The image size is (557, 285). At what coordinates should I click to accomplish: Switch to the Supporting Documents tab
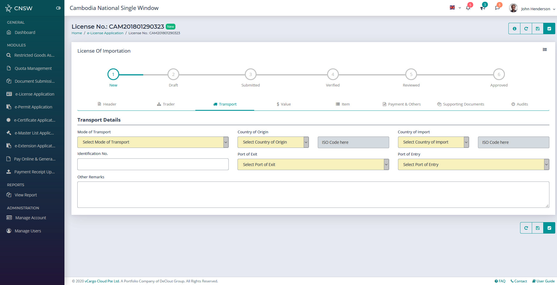pyautogui.click(x=461, y=104)
